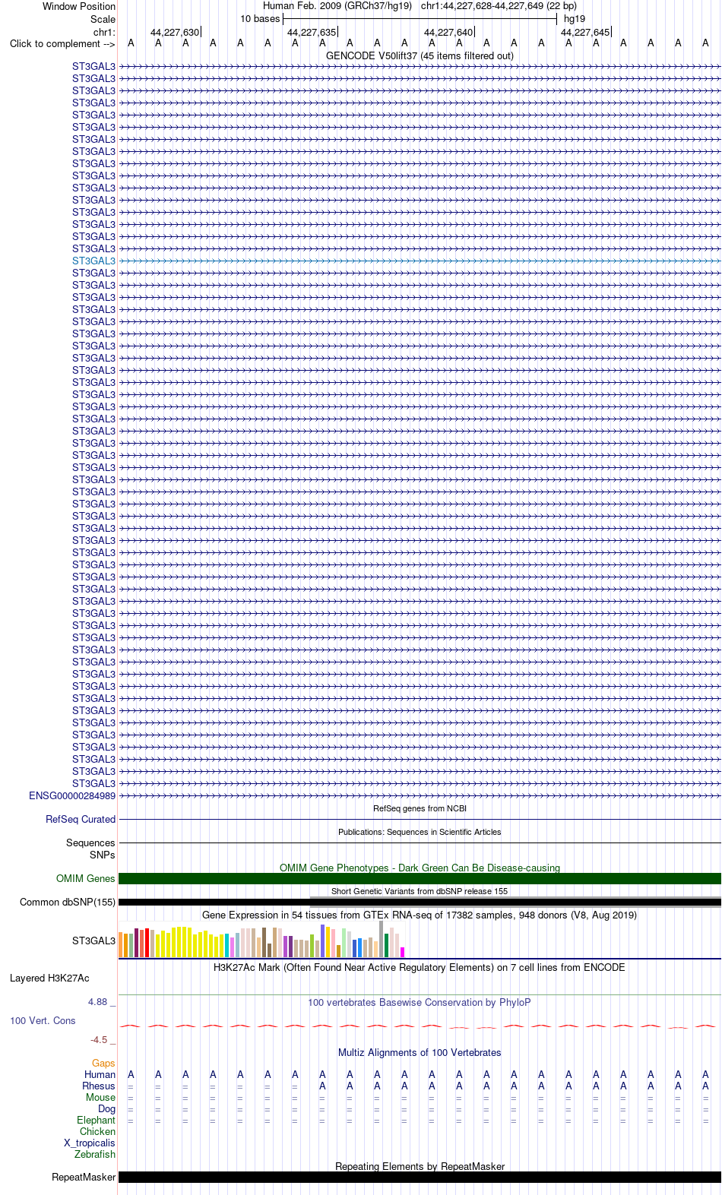Click the 'Click to complement -->' label
This screenshot has width=722, height=1195.
[x=62, y=43]
